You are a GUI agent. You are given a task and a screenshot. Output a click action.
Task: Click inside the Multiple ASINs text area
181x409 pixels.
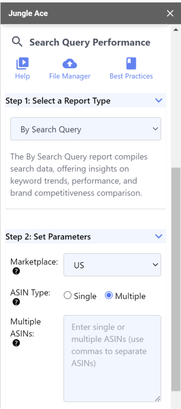[x=112, y=358]
